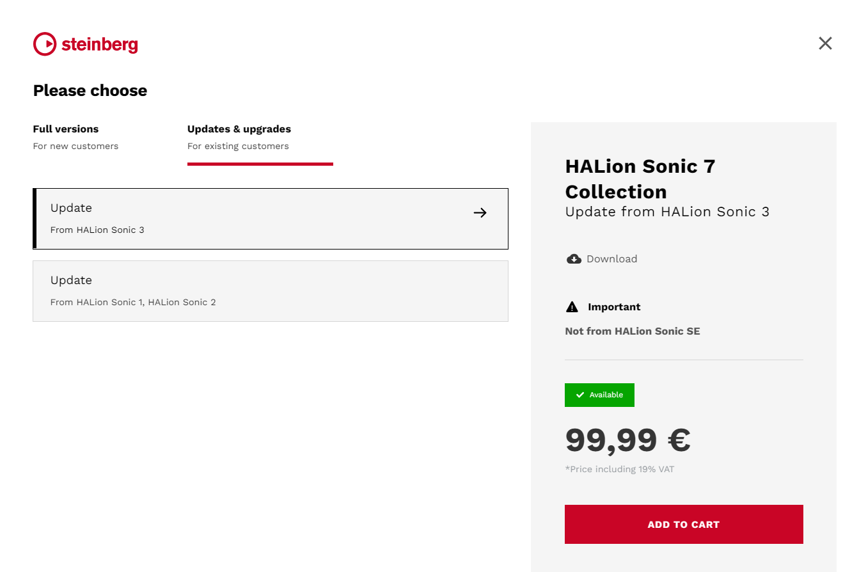Click the right arrow icon on selected update
Viewport: 859px width, 572px height.
[x=480, y=213]
